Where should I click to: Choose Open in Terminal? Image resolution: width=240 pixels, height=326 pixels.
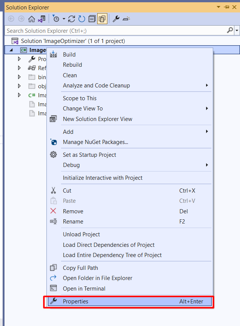[x=130, y=289]
